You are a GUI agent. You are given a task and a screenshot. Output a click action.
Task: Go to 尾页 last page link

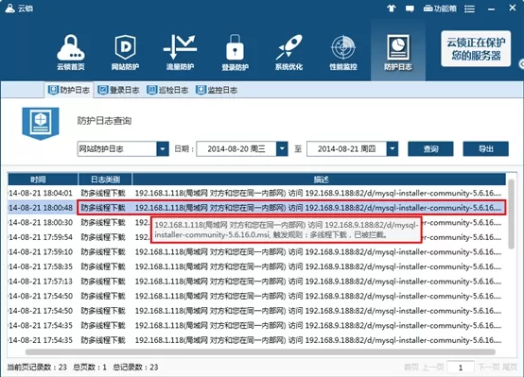tap(510, 368)
